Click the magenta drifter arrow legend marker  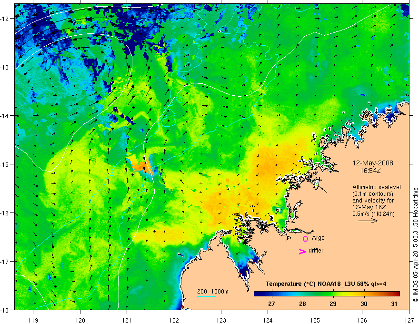pos(302,252)
